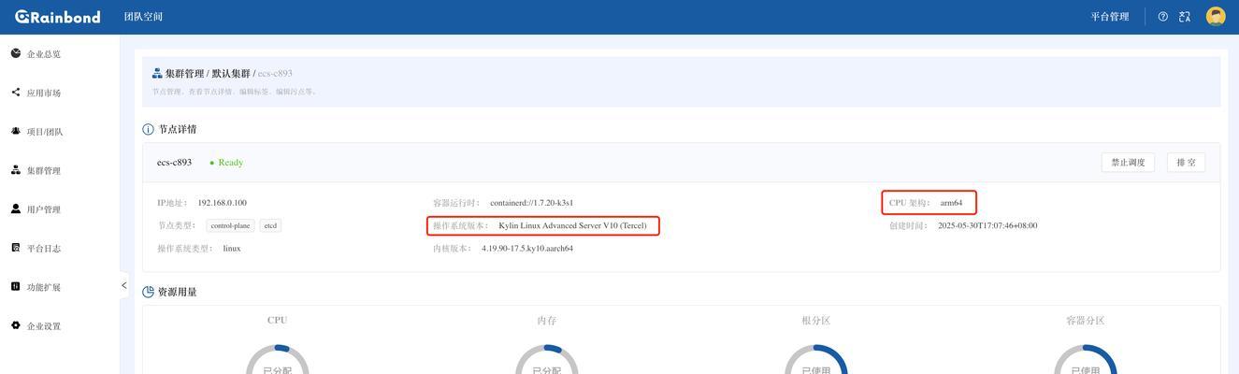Open 平台日志 in sidebar
The width and height of the screenshot is (1239, 374).
click(44, 249)
